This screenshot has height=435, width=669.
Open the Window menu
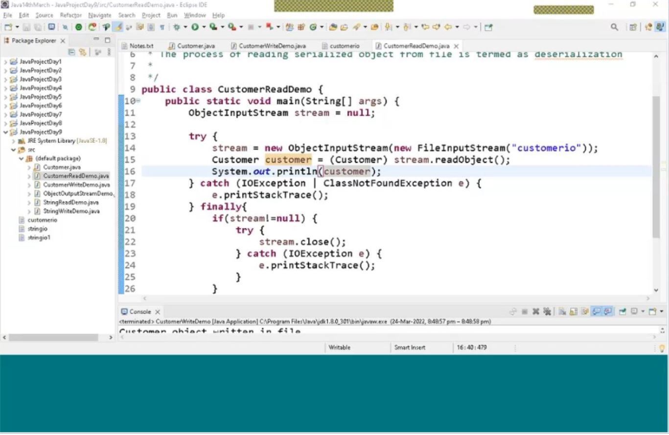coord(194,15)
